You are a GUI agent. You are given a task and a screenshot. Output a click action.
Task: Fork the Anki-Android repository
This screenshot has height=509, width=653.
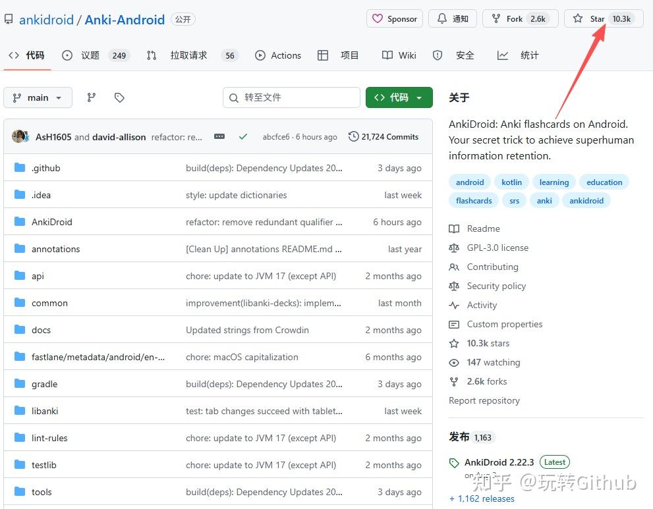tap(520, 18)
